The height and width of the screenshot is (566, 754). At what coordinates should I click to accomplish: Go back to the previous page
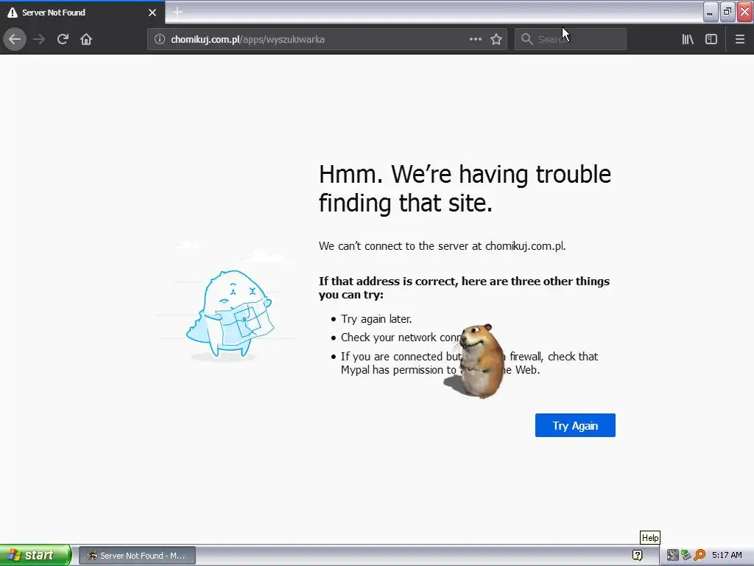[15, 39]
